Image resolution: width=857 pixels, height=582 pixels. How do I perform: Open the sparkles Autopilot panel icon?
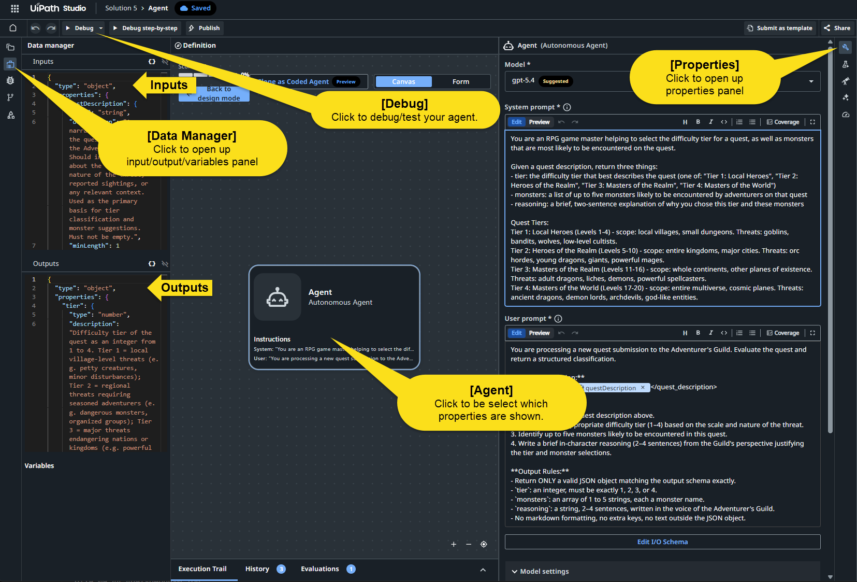coord(845,97)
